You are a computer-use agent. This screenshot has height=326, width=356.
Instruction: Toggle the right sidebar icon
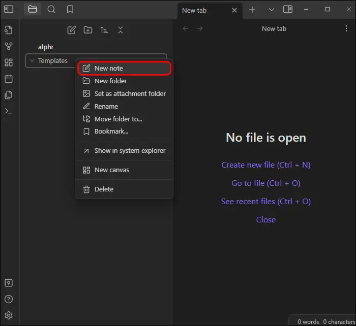(x=288, y=9)
